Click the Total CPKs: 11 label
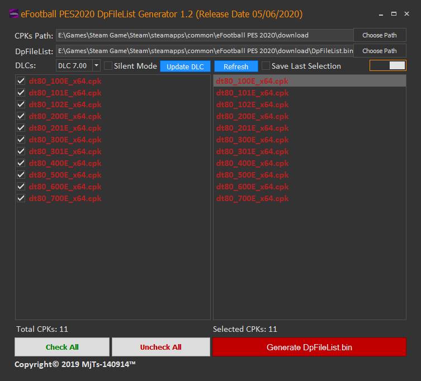The image size is (421, 381). 42,329
